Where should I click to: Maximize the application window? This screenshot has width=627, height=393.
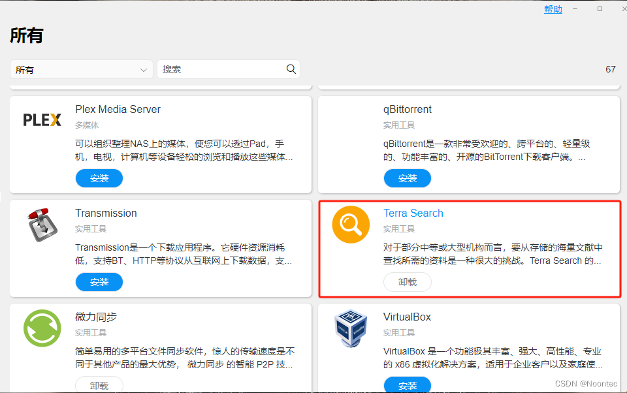coord(600,8)
